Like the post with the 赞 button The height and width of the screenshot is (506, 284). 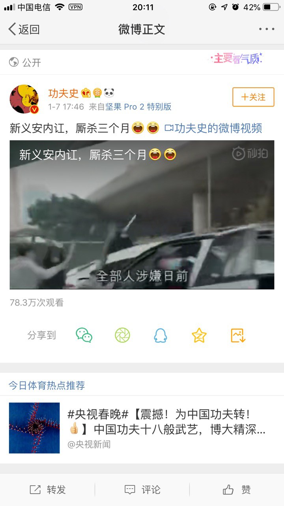pyautogui.click(x=237, y=490)
